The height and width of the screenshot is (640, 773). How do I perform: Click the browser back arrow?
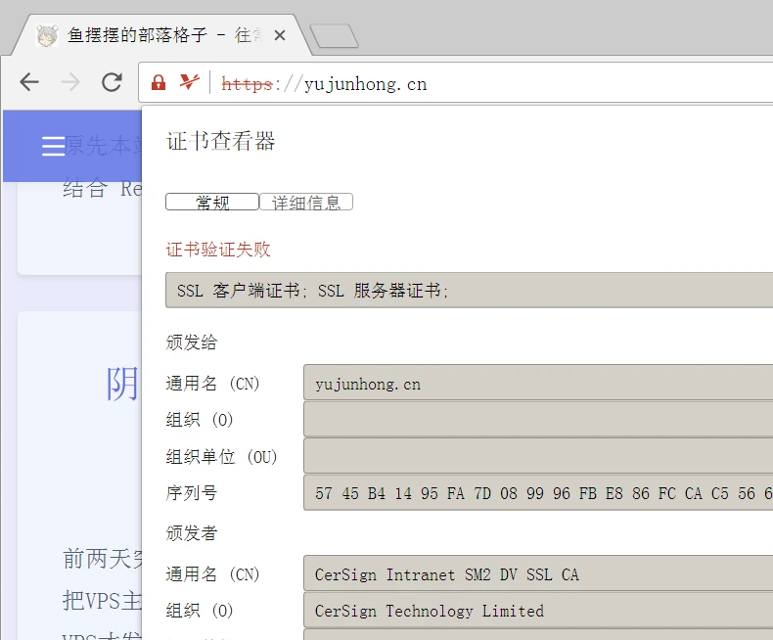29,82
